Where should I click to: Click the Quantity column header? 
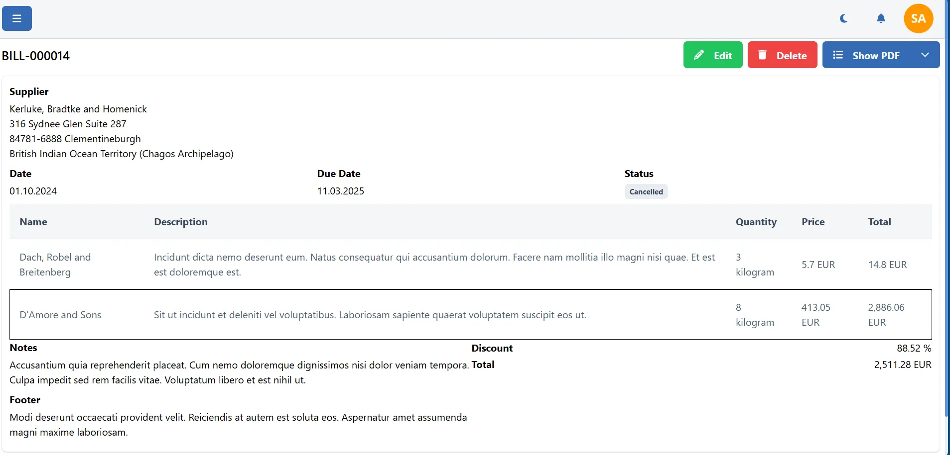756,222
